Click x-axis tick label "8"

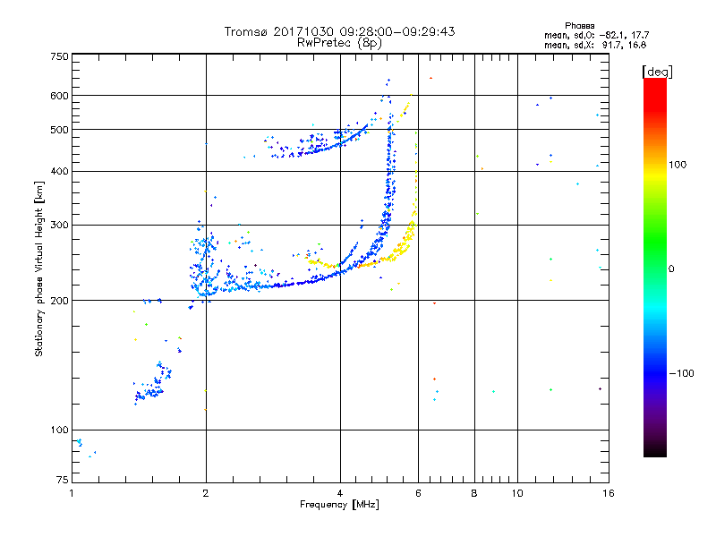[x=474, y=493]
